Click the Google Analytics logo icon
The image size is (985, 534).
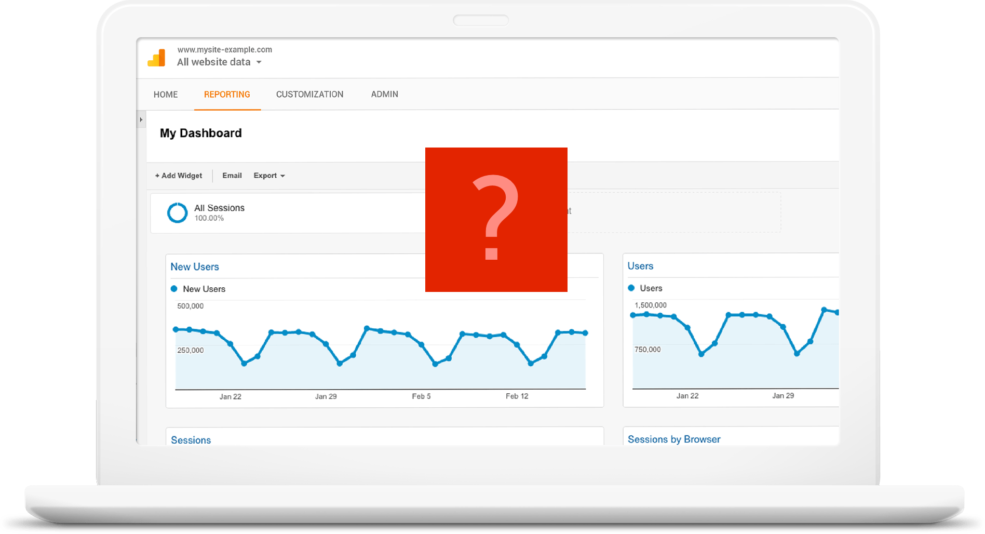(x=156, y=58)
